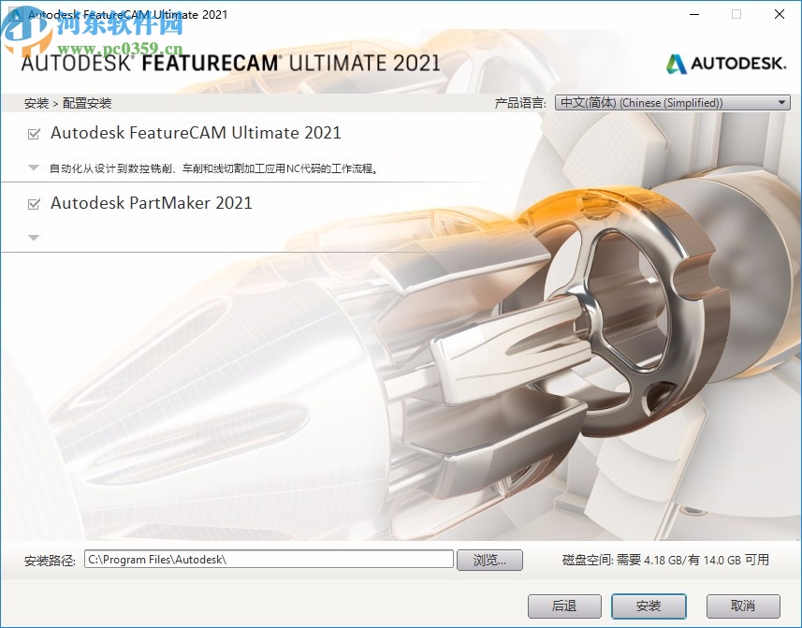Uncheck the Autodesk FeatureCAM Ultimate 2021 component
Image resolution: width=802 pixels, height=628 pixels.
tap(33, 133)
